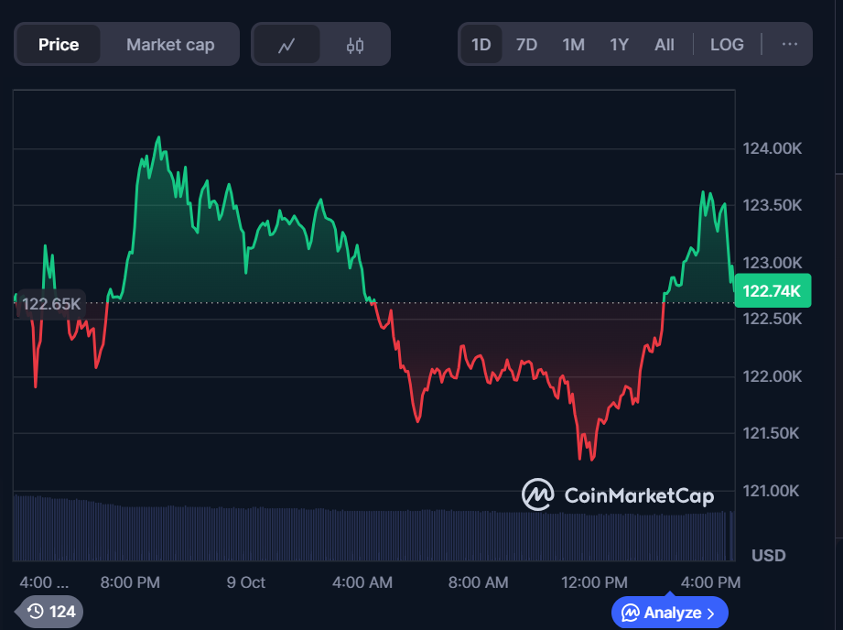Switch to line chart view
The image size is (843, 630).
(286, 45)
